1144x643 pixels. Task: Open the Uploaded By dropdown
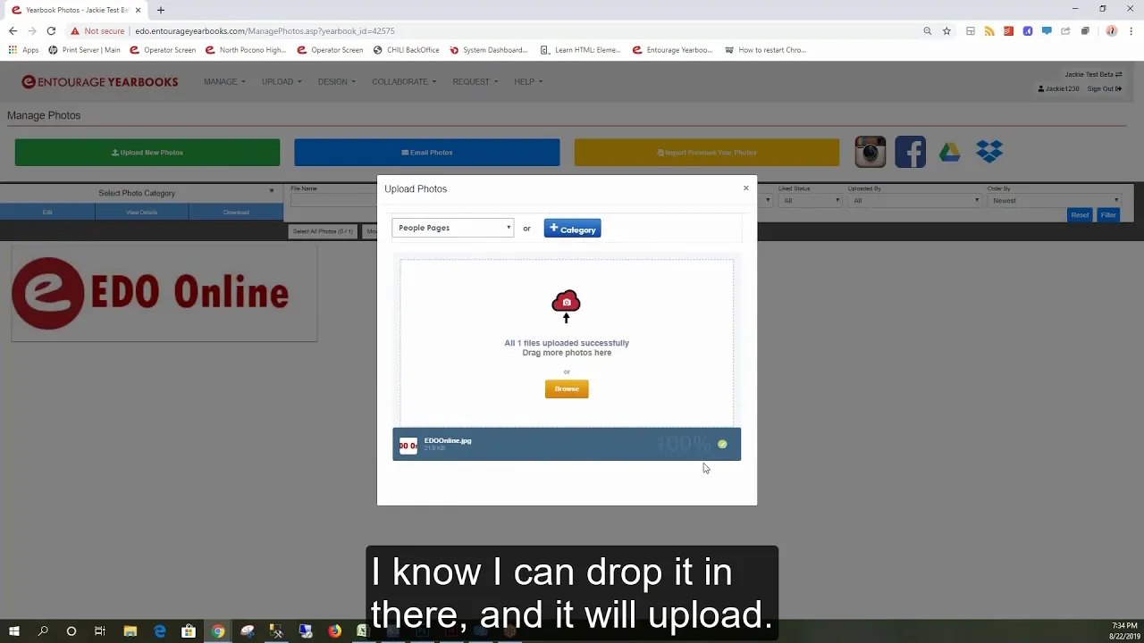point(914,200)
